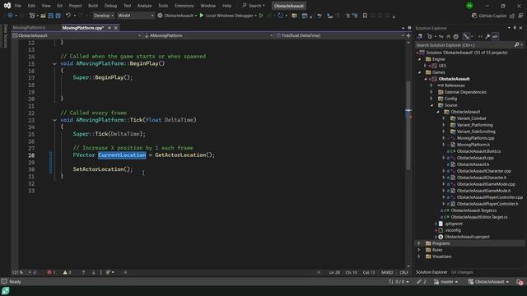Switch to the Git Changes tab

[462, 272]
